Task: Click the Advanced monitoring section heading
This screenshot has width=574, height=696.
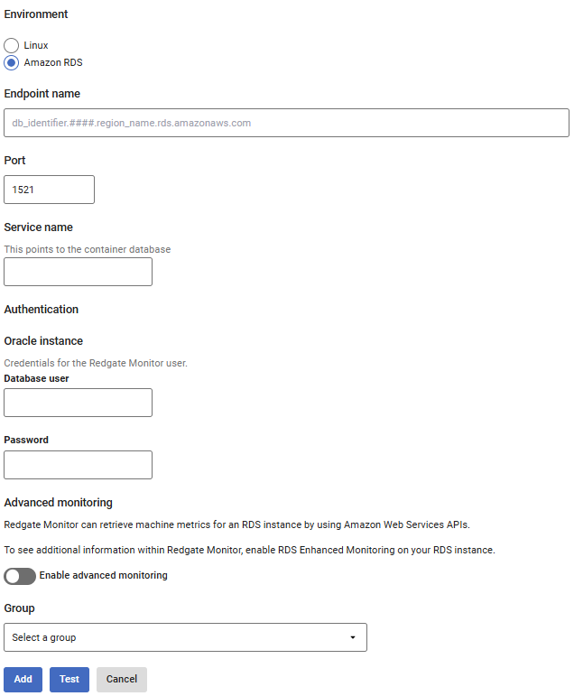Action: click(x=58, y=503)
